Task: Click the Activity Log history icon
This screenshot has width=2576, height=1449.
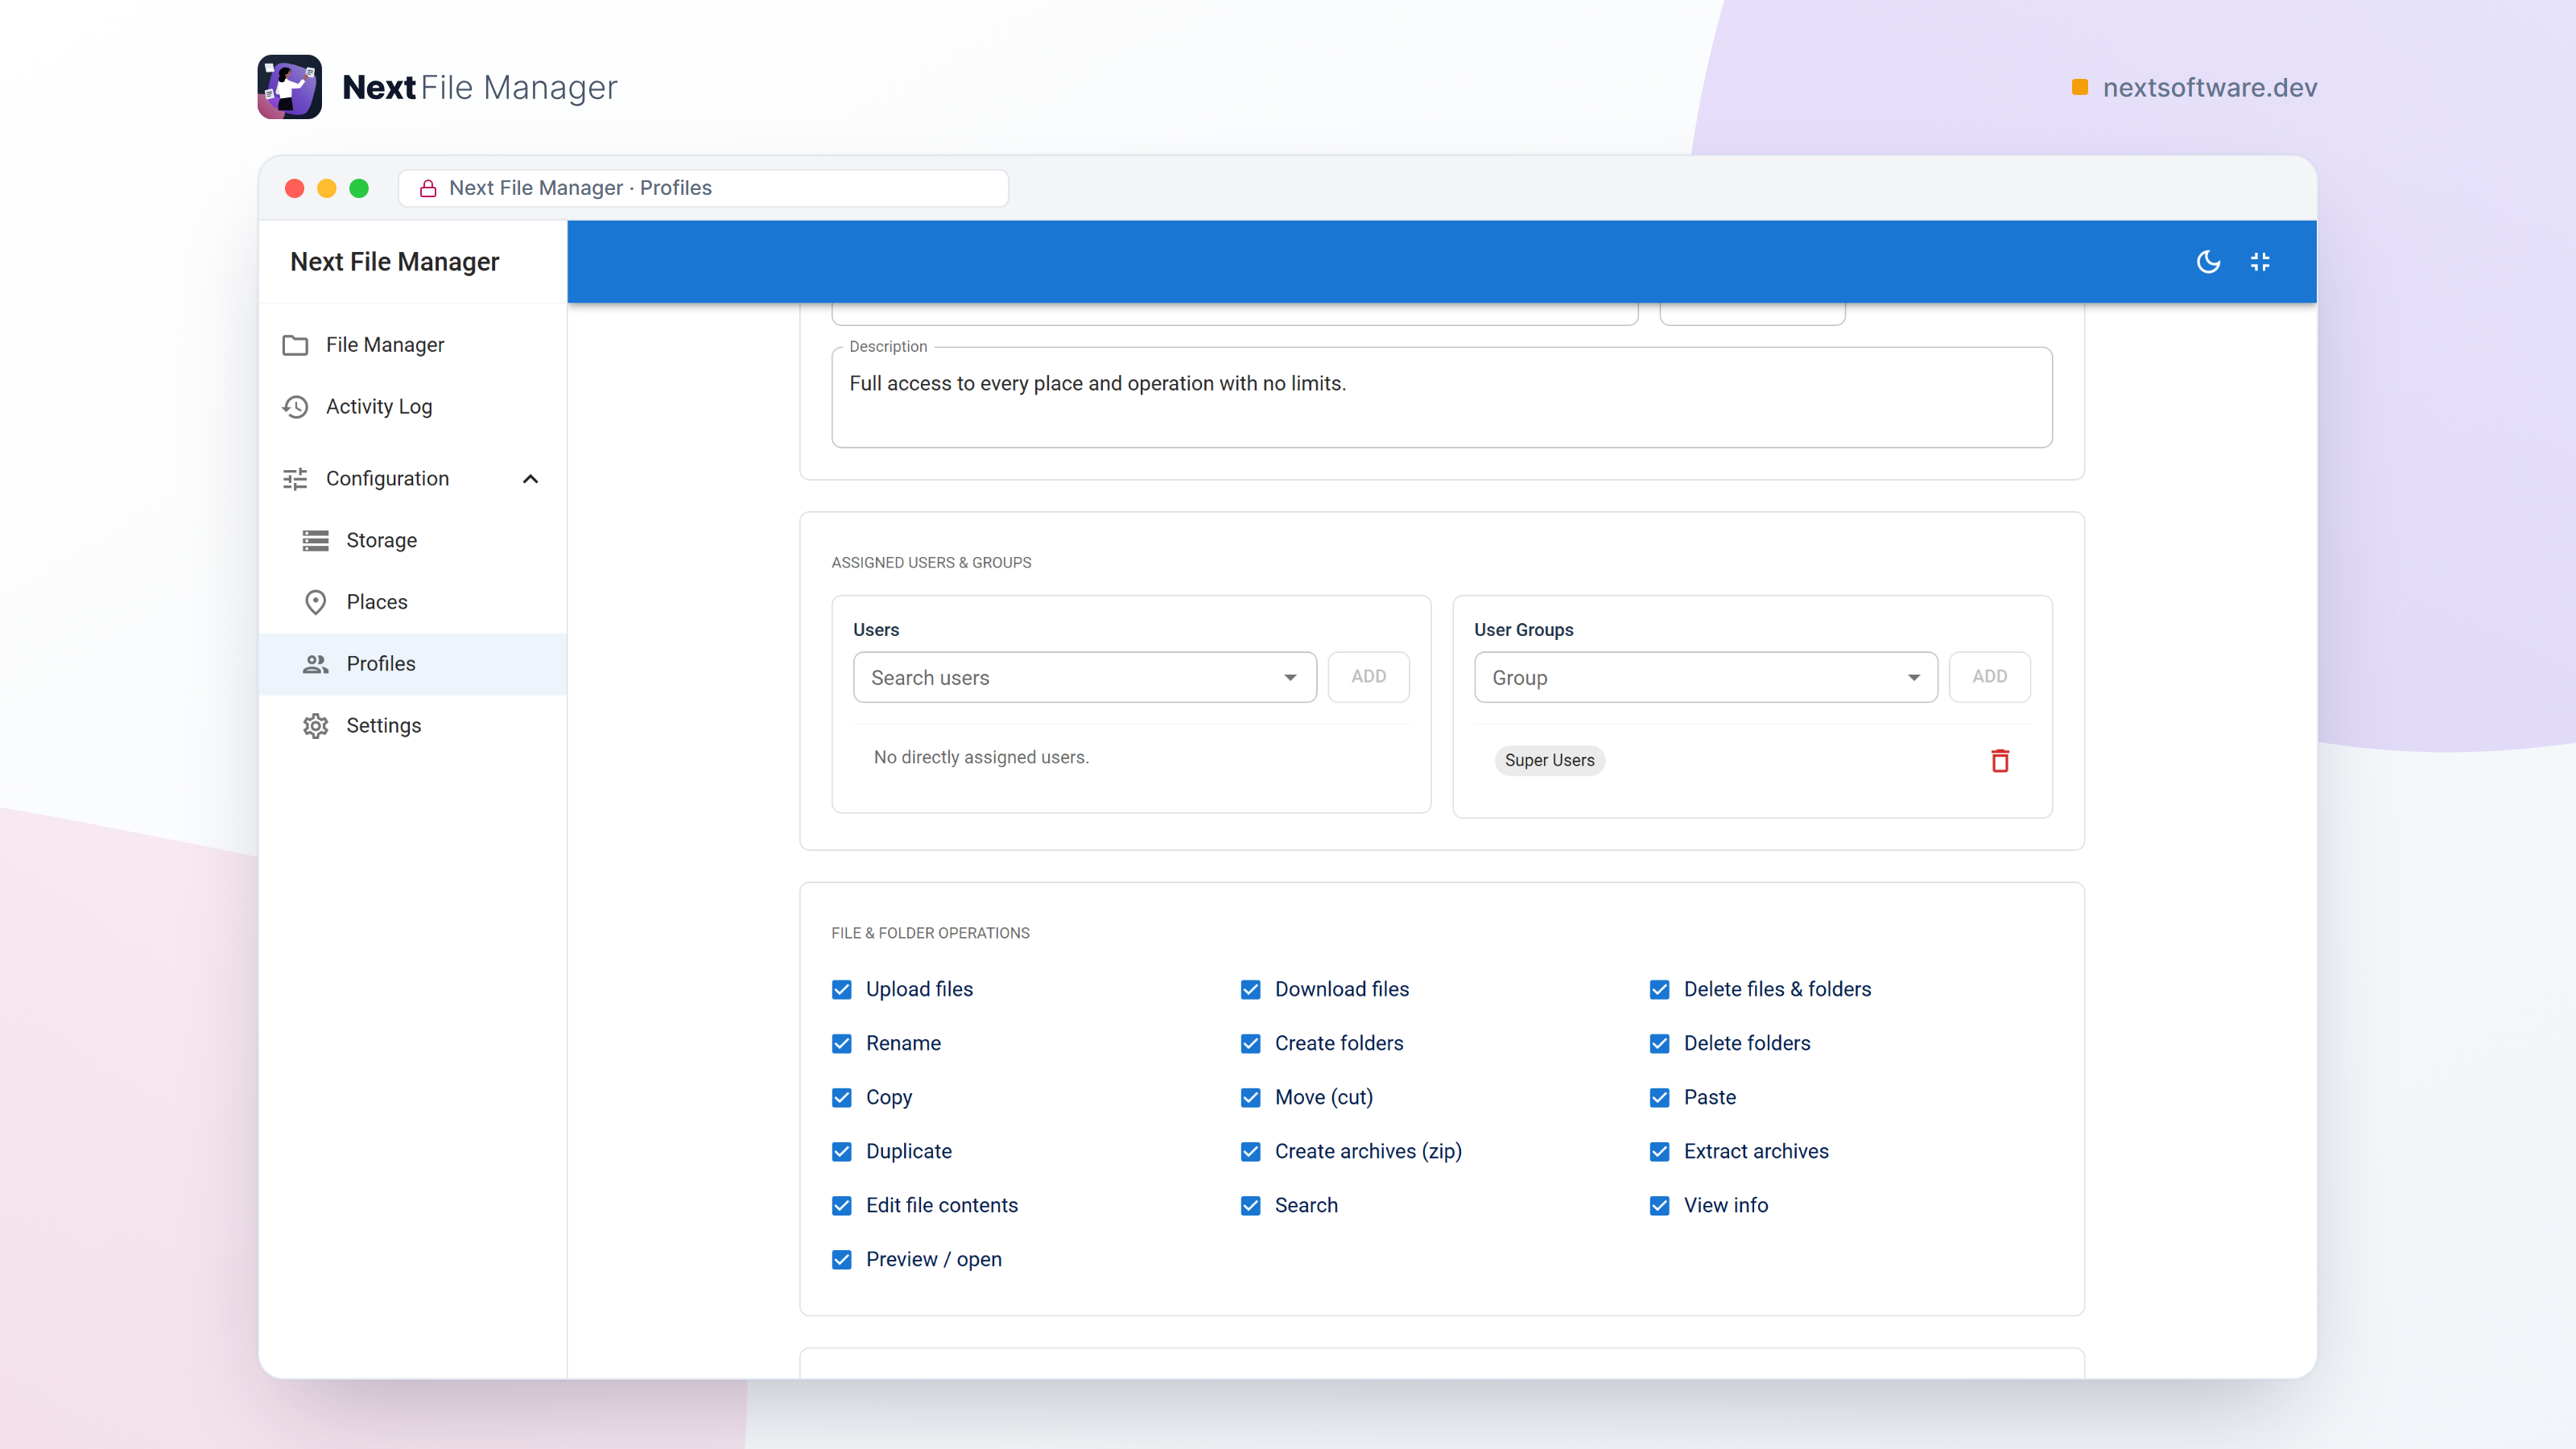Action: click(295, 407)
